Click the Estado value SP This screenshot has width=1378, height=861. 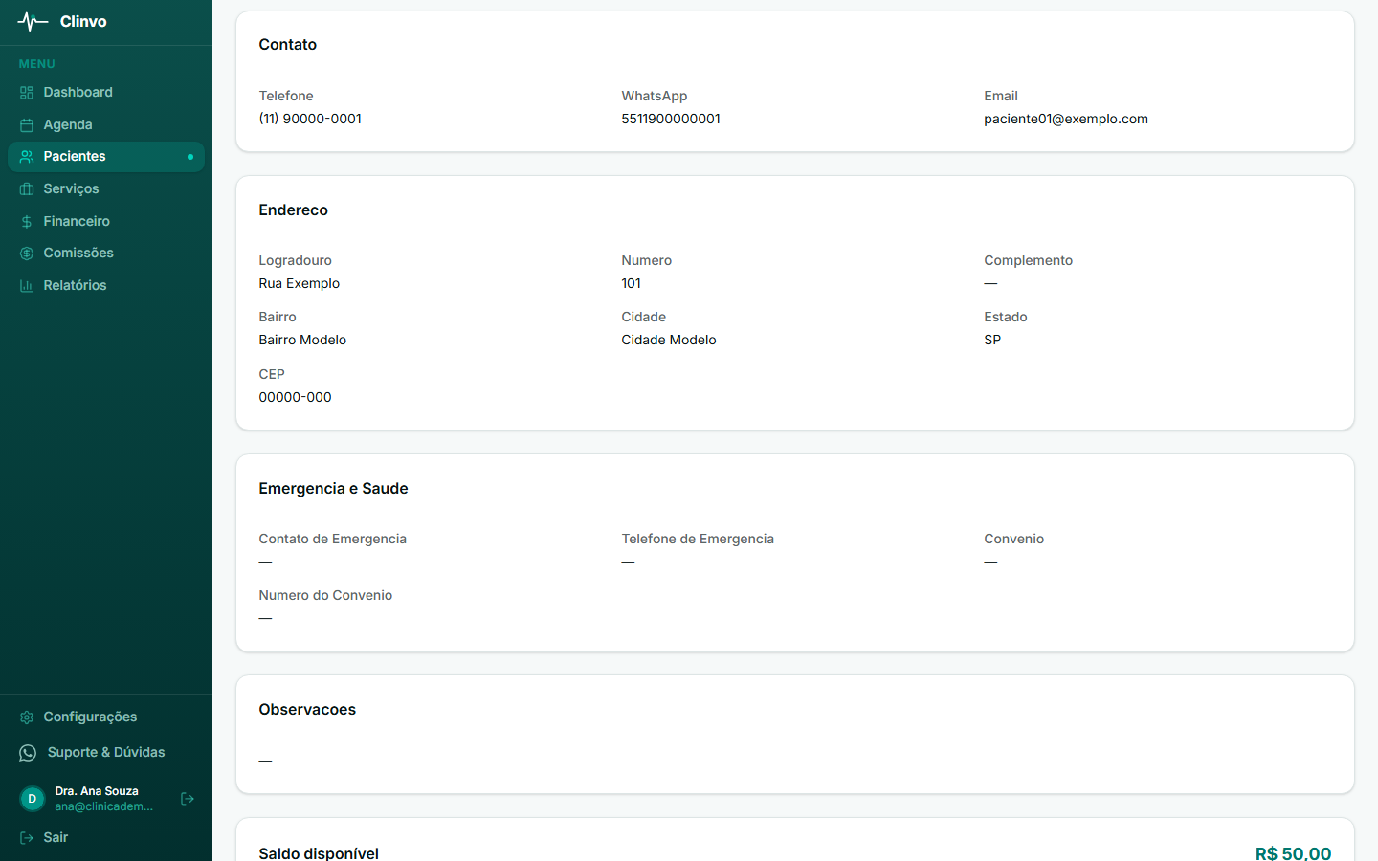[x=992, y=340]
